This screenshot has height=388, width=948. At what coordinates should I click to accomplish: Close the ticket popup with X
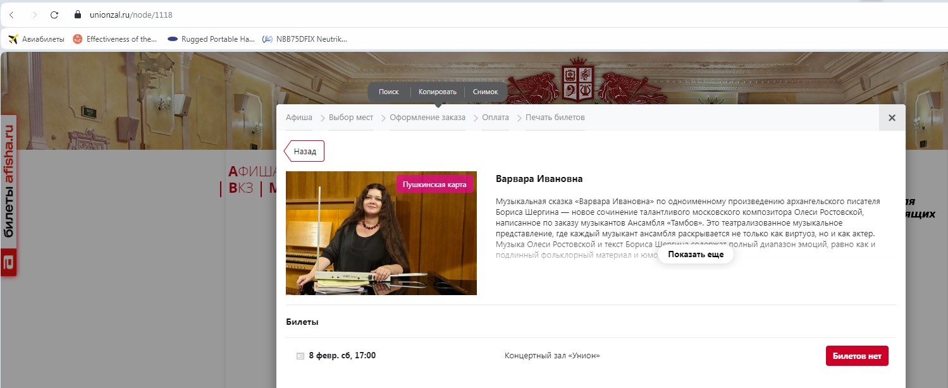(892, 118)
